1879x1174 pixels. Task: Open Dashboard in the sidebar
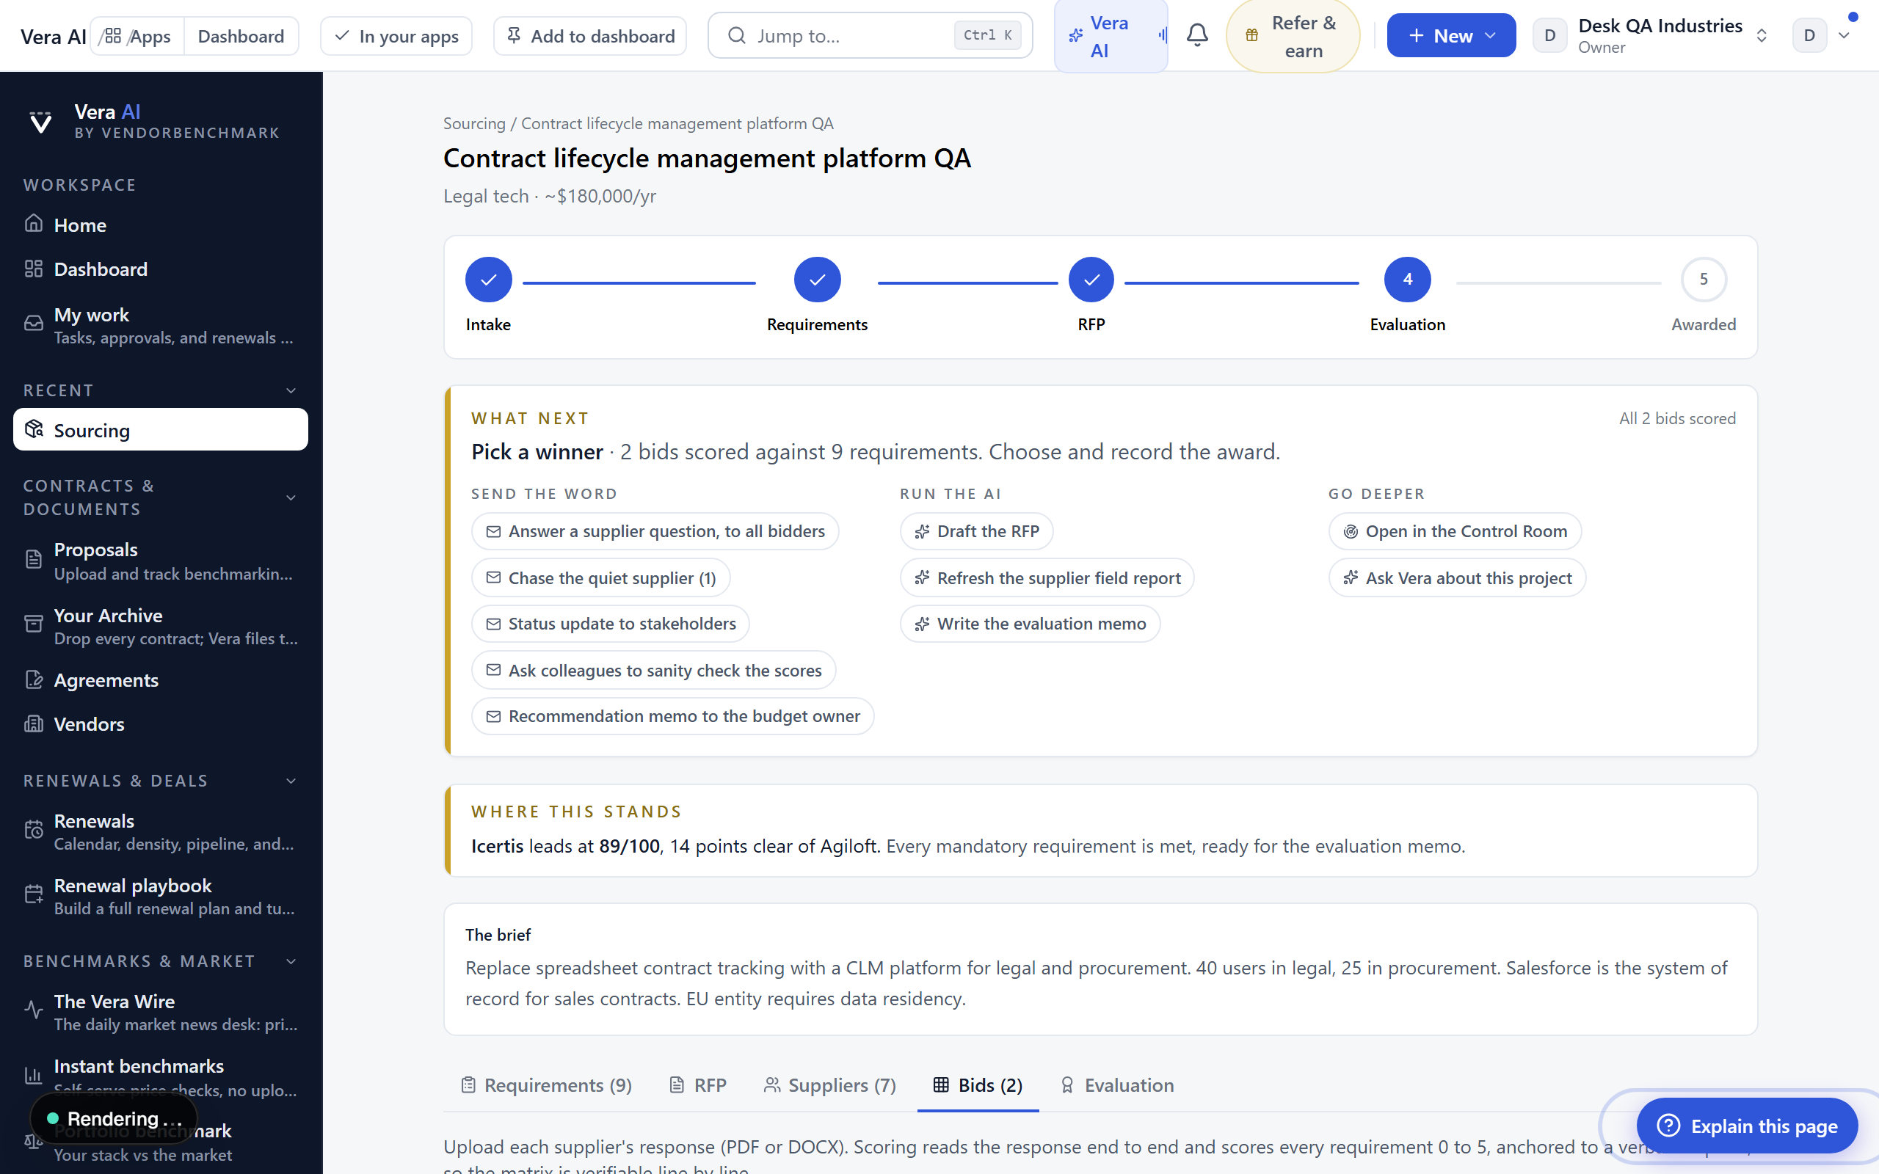tap(161, 269)
